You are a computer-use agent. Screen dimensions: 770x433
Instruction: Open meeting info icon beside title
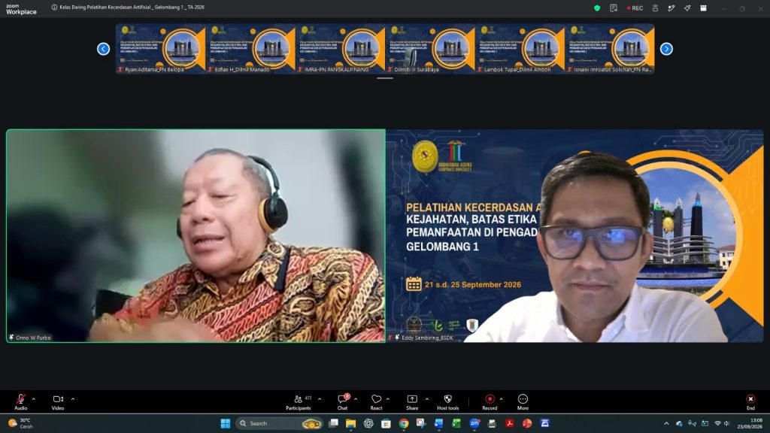tap(54, 8)
